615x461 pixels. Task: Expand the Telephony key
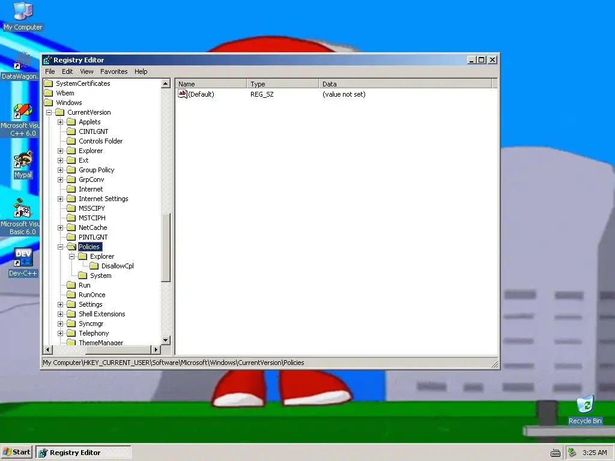[61, 333]
